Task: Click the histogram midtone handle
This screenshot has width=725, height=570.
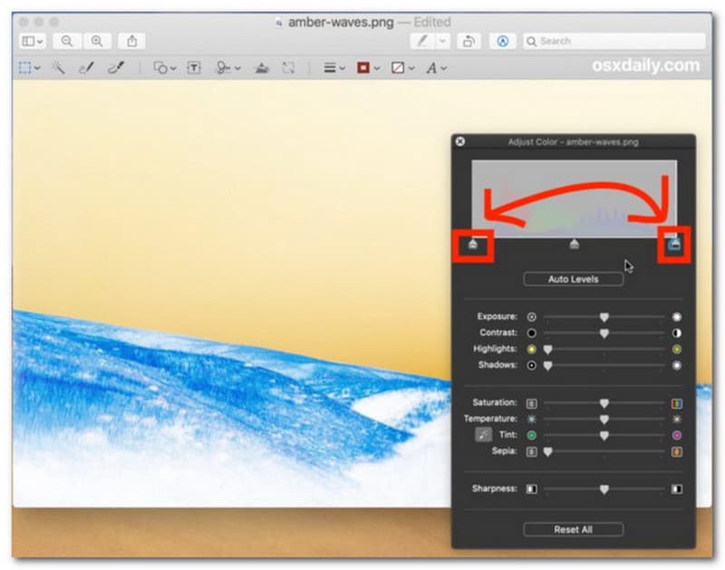Action: [x=575, y=244]
